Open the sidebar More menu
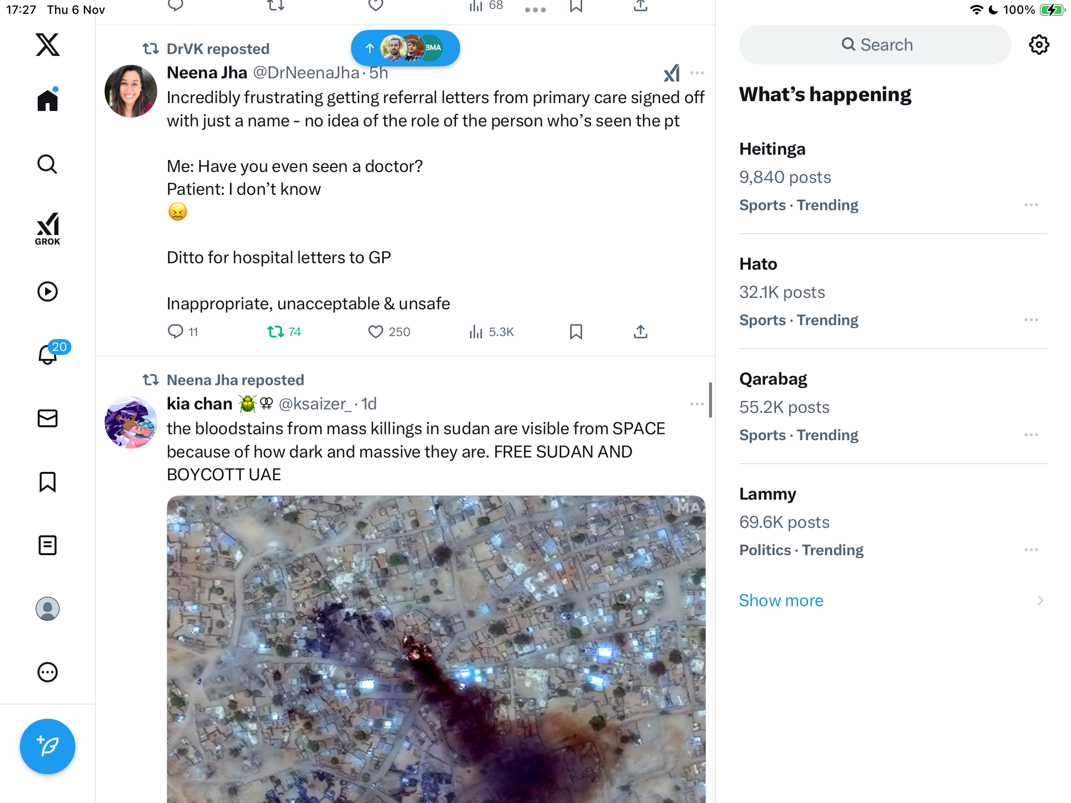The height and width of the screenshot is (803, 1071). 48,672
